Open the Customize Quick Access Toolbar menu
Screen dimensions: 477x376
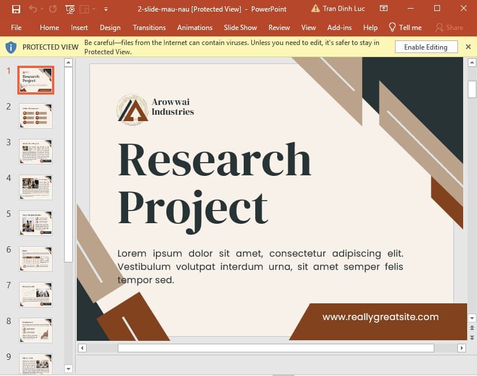click(x=106, y=9)
